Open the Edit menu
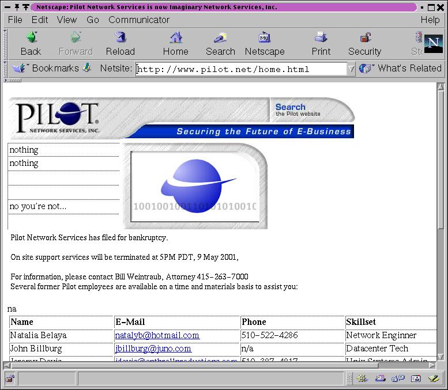Viewport: 448px width, 390px height. click(40, 20)
